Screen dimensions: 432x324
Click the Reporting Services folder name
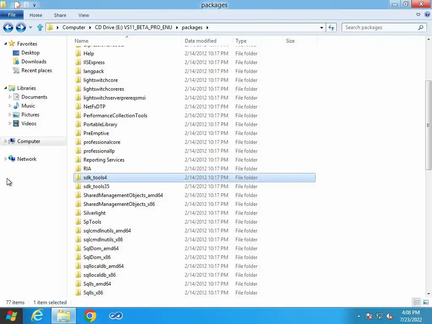[104, 160]
